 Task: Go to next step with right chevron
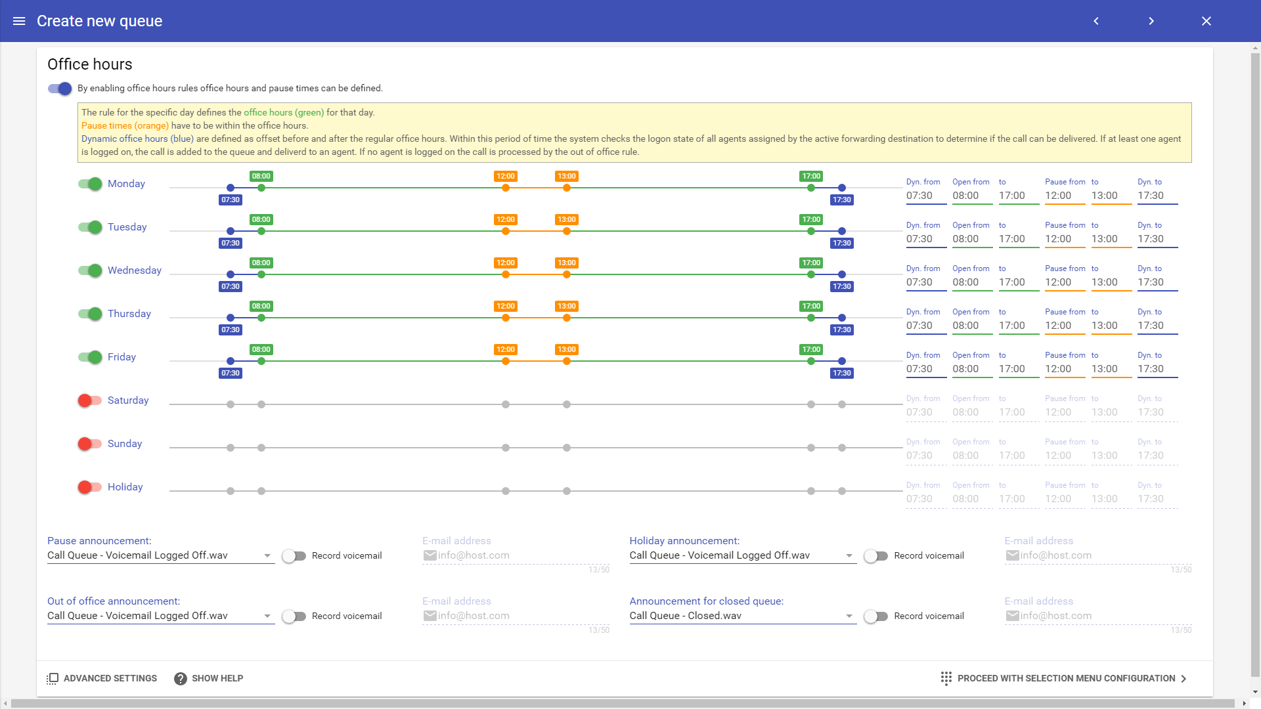(1151, 21)
